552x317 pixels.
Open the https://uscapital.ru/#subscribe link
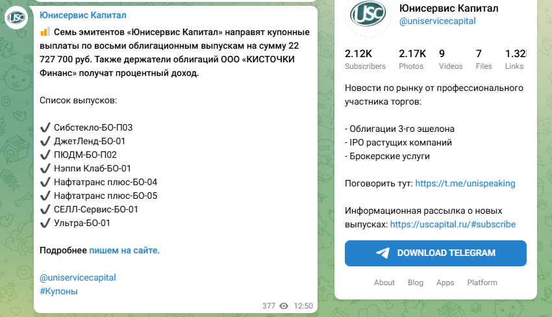tap(453, 224)
